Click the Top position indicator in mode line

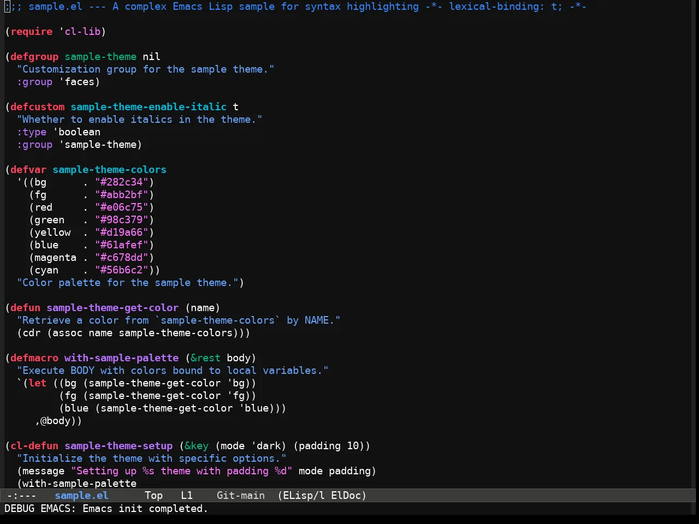point(154,496)
